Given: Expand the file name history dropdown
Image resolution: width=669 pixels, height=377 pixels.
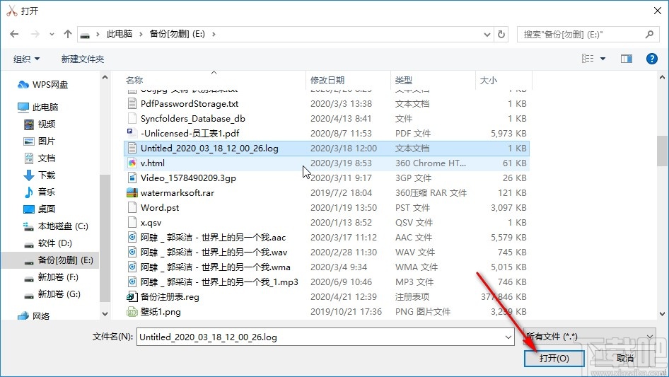Looking at the screenshot, I should [508, 337].
